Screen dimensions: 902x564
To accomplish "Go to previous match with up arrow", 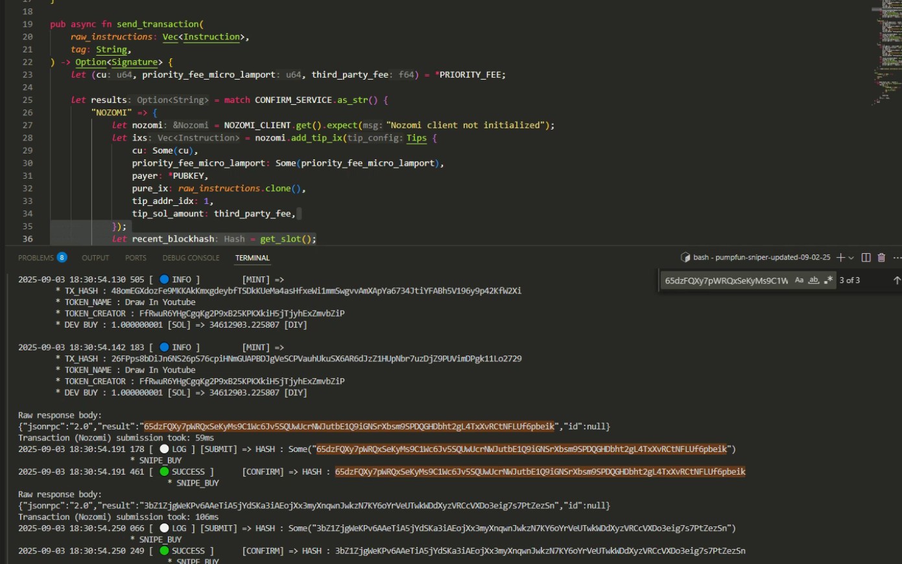I will (x=897, y=280).
